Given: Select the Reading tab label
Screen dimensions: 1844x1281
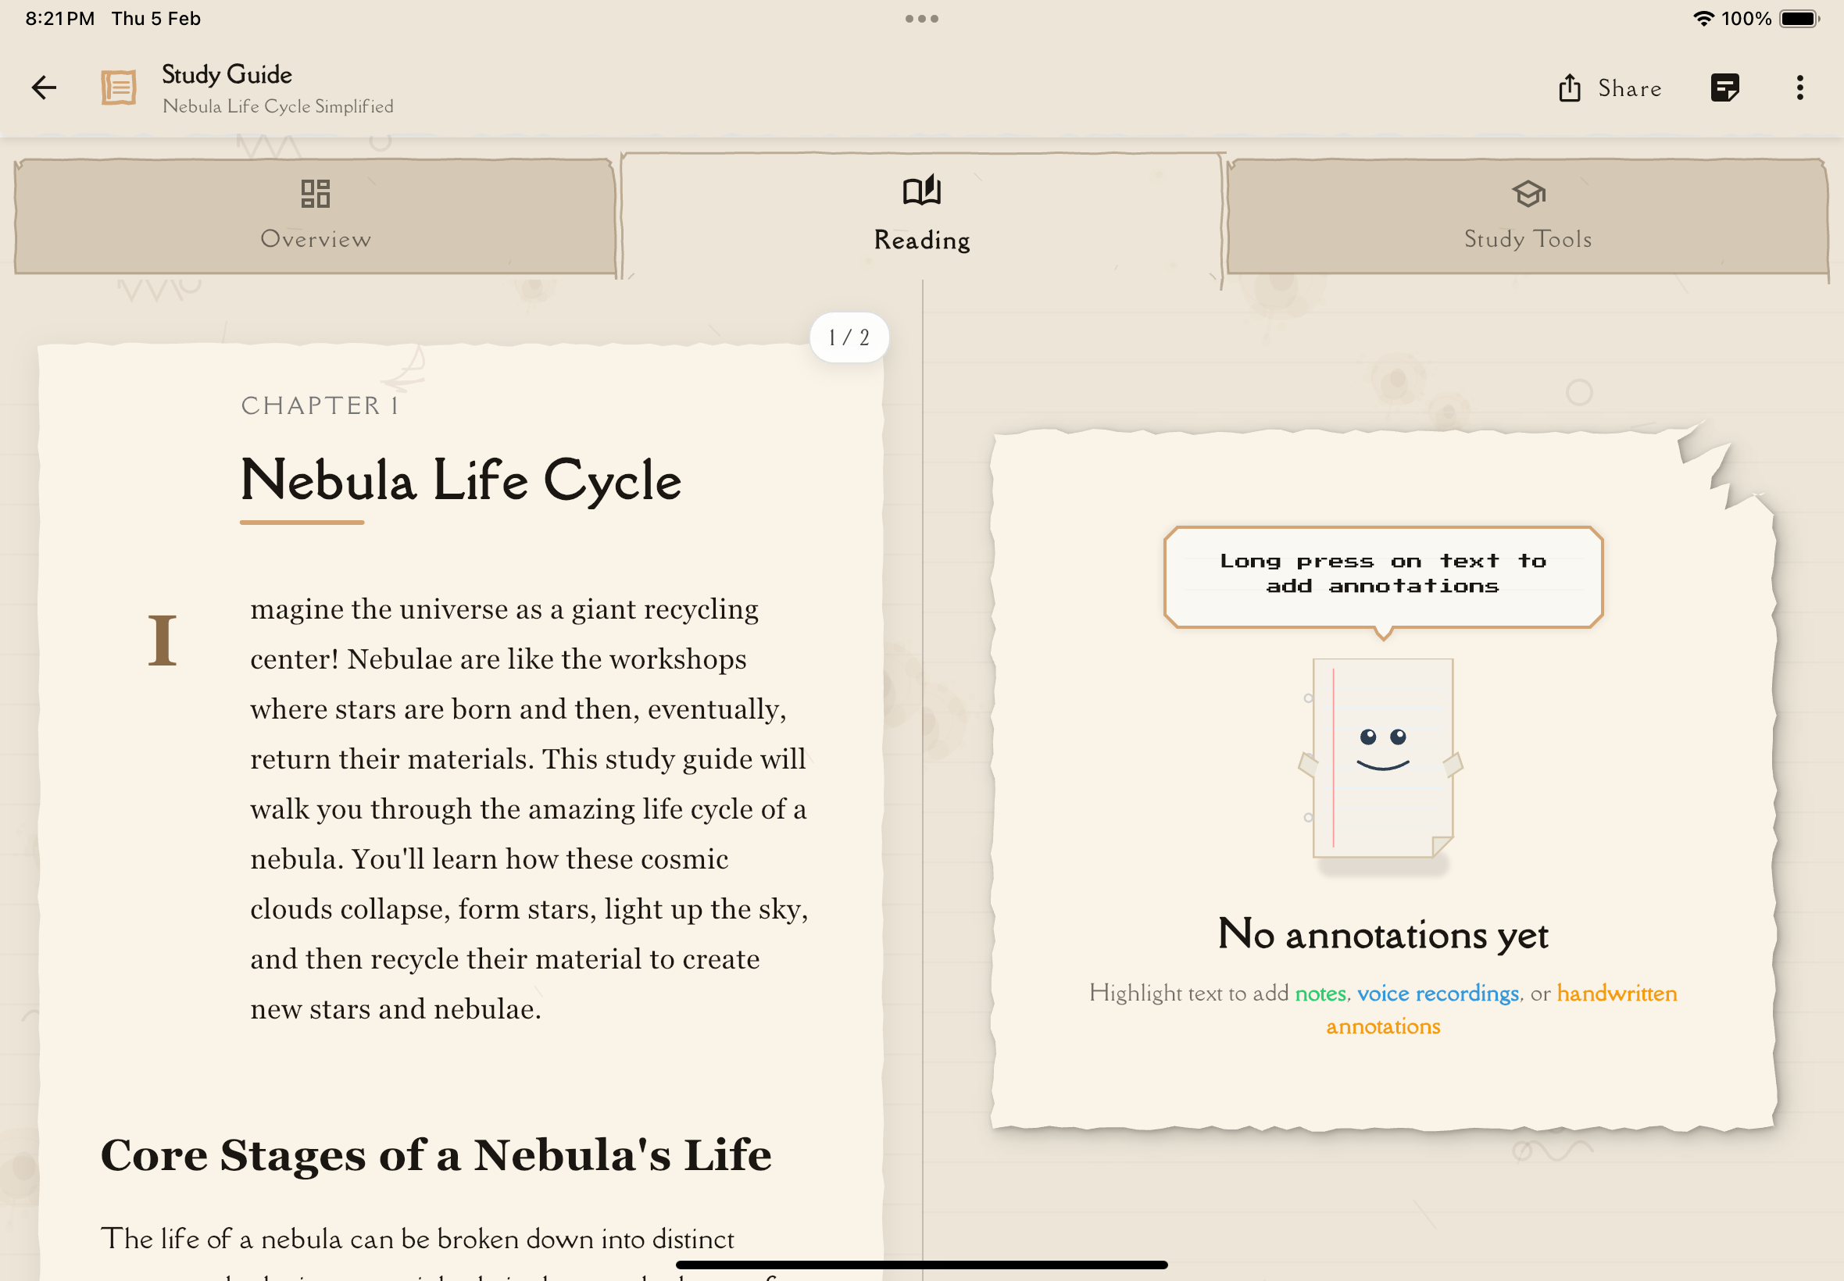Looking at the screenshot, I should (921, 240).
